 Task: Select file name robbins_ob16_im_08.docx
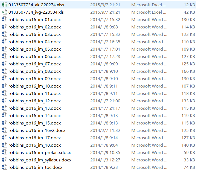(35, 71)
